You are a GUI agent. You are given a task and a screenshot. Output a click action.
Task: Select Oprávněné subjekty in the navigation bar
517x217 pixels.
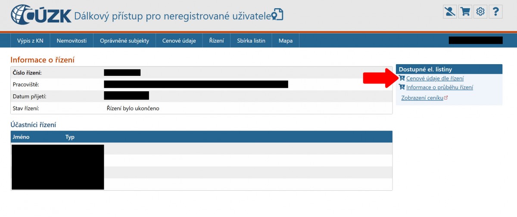[x=124, y=41]
